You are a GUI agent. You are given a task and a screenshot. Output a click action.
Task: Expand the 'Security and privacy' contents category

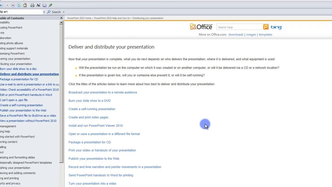click(10, 183)
